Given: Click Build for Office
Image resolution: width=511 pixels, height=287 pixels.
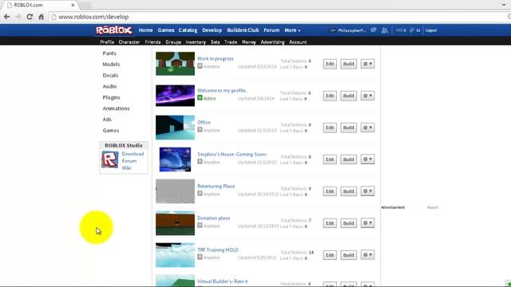Looking at the screenshot, I should (x=348, y=128).
